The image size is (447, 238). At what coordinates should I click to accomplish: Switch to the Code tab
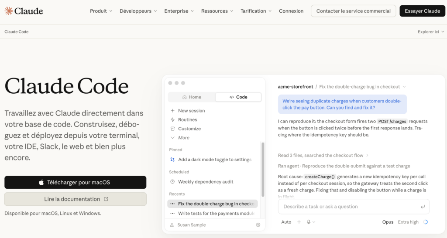(238, 97)
